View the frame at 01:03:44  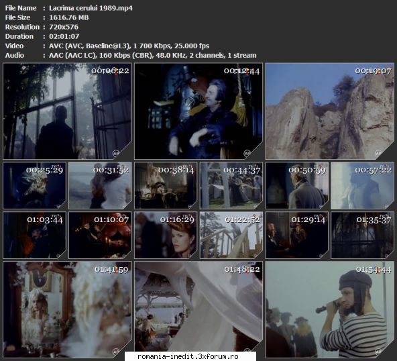pos(34,235)
